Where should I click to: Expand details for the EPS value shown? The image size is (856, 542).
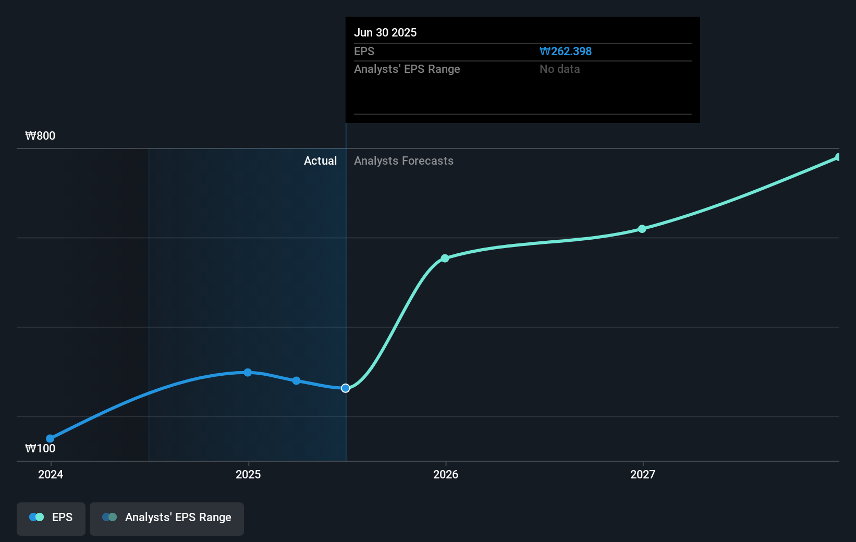click(364, 51)
